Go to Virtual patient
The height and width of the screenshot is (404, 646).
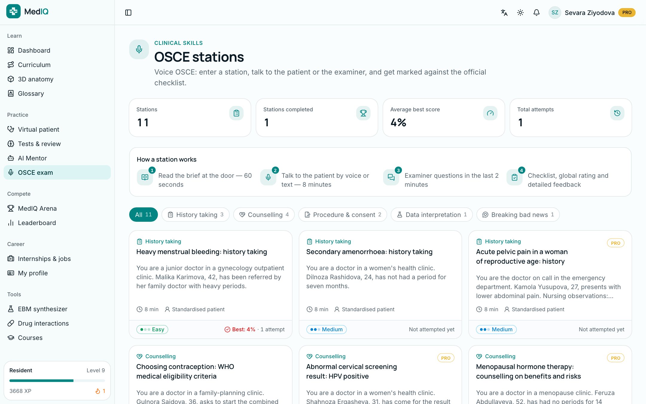(57, 129)
